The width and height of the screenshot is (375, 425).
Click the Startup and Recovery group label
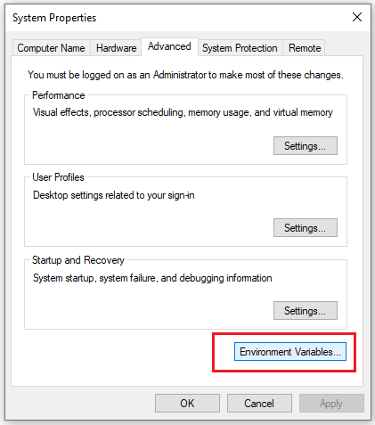pyautogui.click(x=78, y=260)
